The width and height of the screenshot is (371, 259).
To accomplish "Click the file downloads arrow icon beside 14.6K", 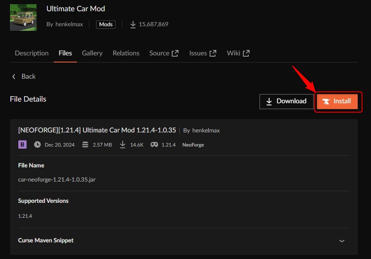I will [123, 144].
